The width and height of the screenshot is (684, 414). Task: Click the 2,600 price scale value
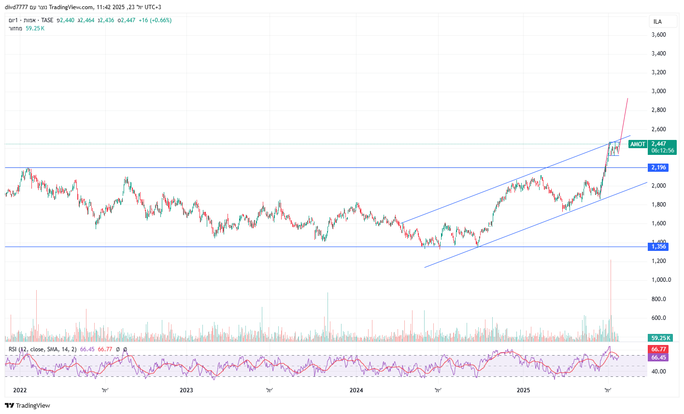coord(658,129)
